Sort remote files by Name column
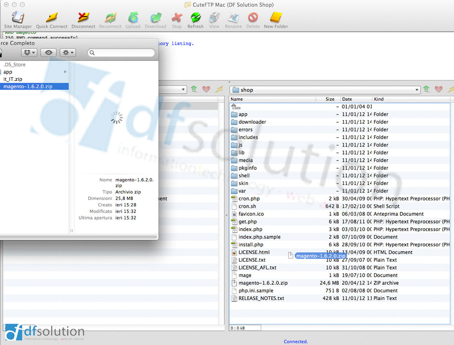454x345 pixels. click(272, 99)
